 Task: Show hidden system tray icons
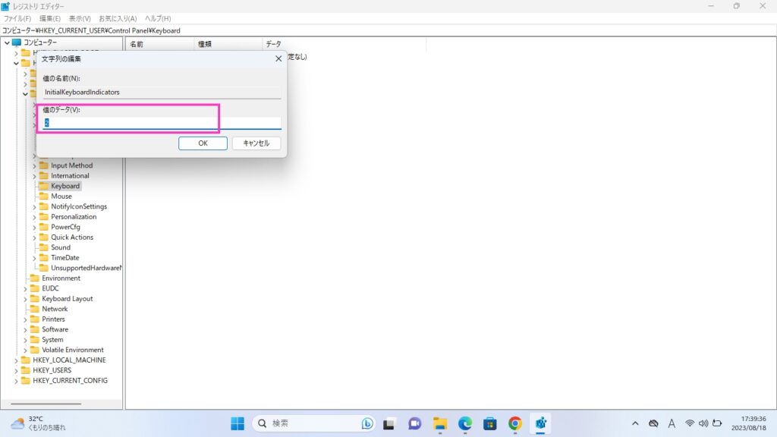coord(634,423)
